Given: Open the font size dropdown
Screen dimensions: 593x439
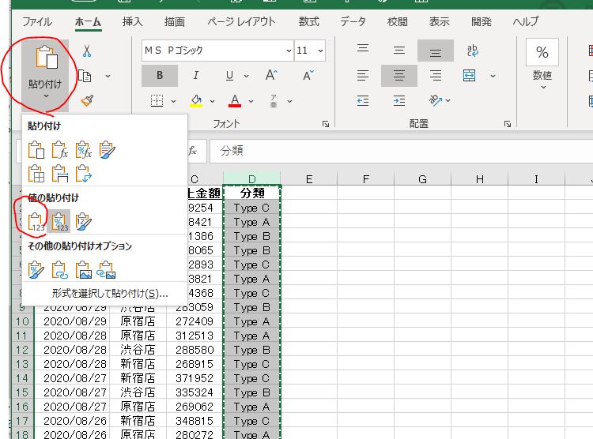Looking at the screenshot, I should pyautogui.click(x=319, y=51).
